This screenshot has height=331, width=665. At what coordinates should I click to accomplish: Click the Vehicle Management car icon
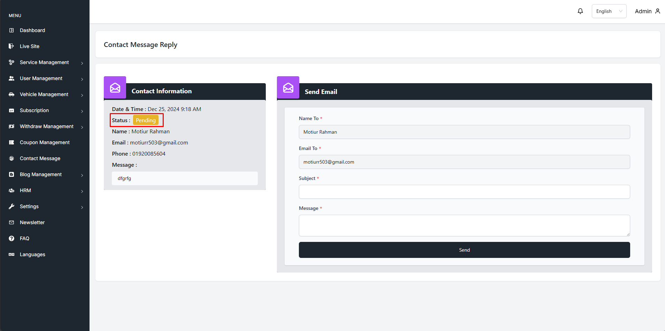pos(11,94)
